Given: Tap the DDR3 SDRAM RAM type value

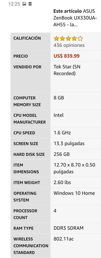Looking at the screenshot, I should [x=68, y=228].
